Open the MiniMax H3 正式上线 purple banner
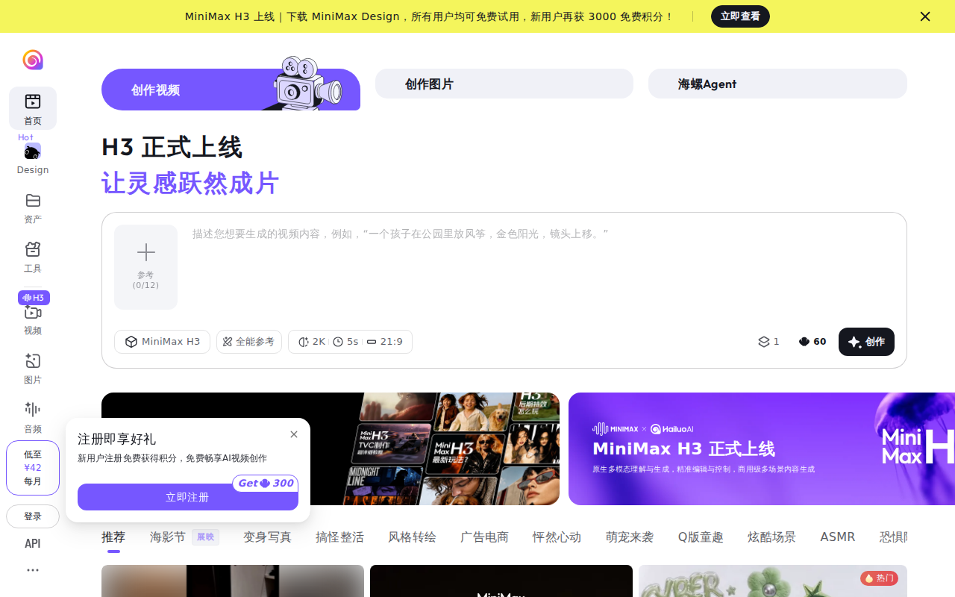955x597 pixels. pyautogui.click(x=762, y=449)
